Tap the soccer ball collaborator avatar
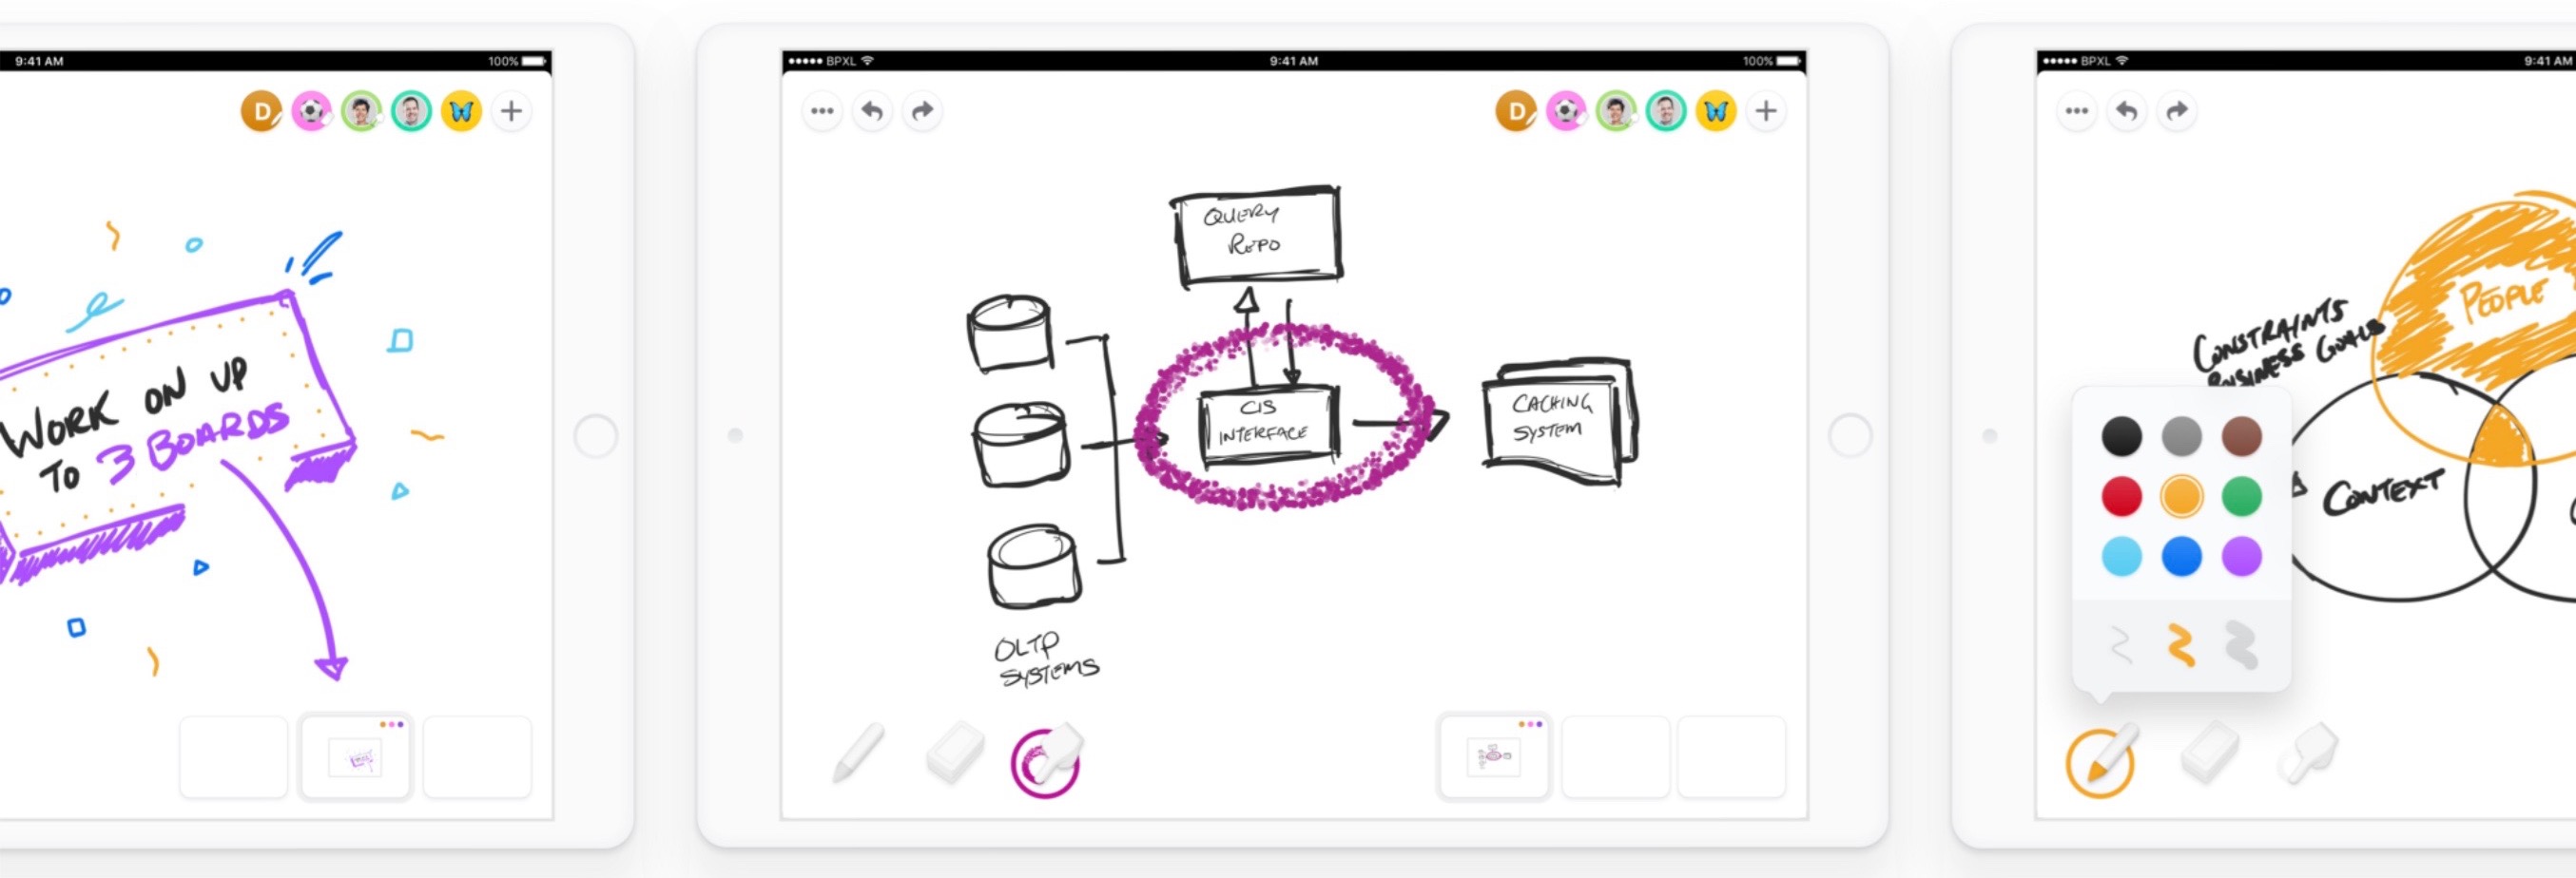 (1564, 111)
